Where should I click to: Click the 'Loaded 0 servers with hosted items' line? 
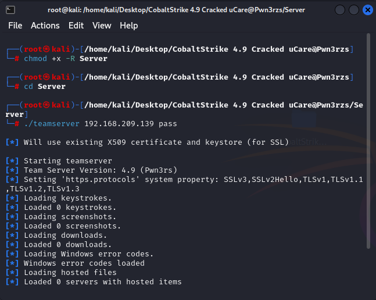pos(103,282)
